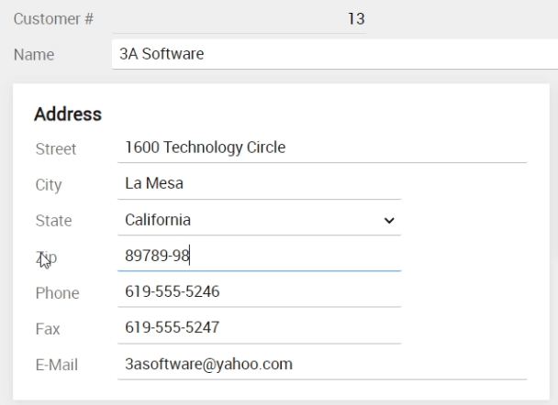Image resolution: width=558 pixels, height=405 pixels.
Task: Click the Address section heading
Action: [x=67, y=115]
